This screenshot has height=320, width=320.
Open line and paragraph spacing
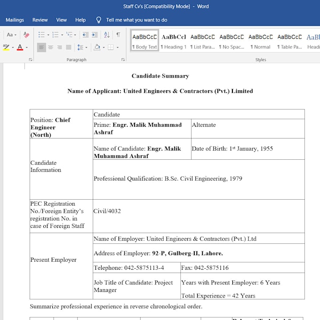tap(80, 47)
